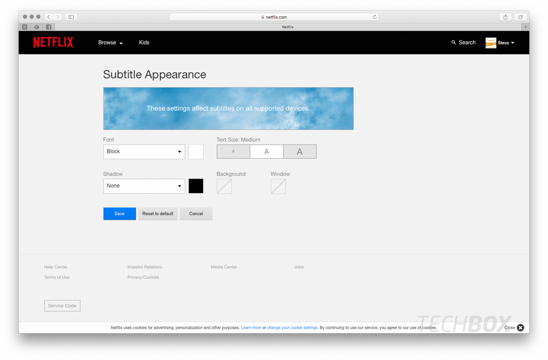Viewport: 548px width, 360px height.
Task: Go forward with Safari's forward arrow
Action: (x=58, y=17)
